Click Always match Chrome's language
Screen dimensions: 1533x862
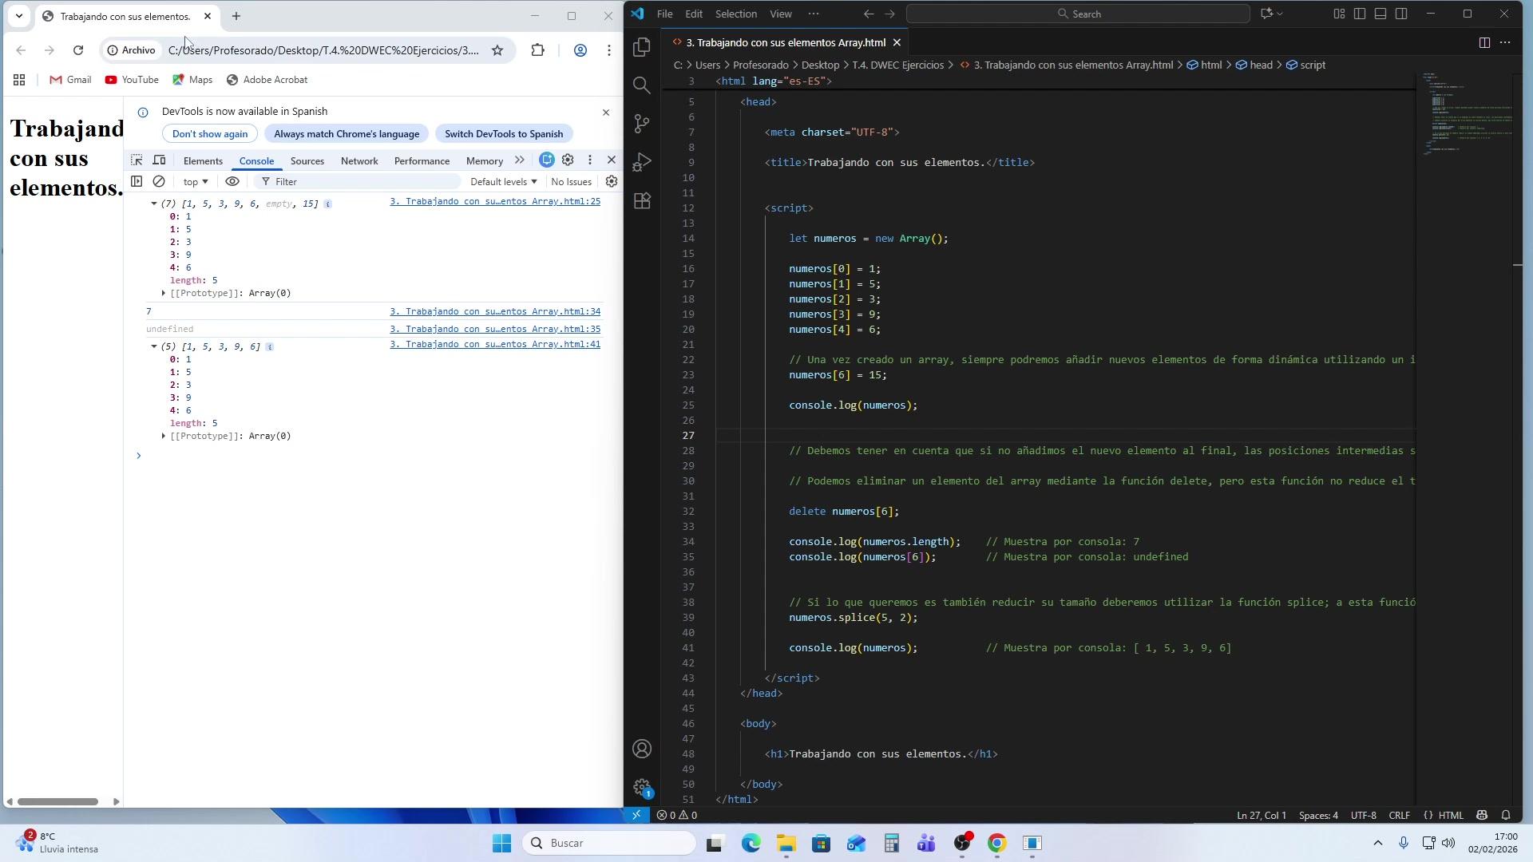coord(347,134)
